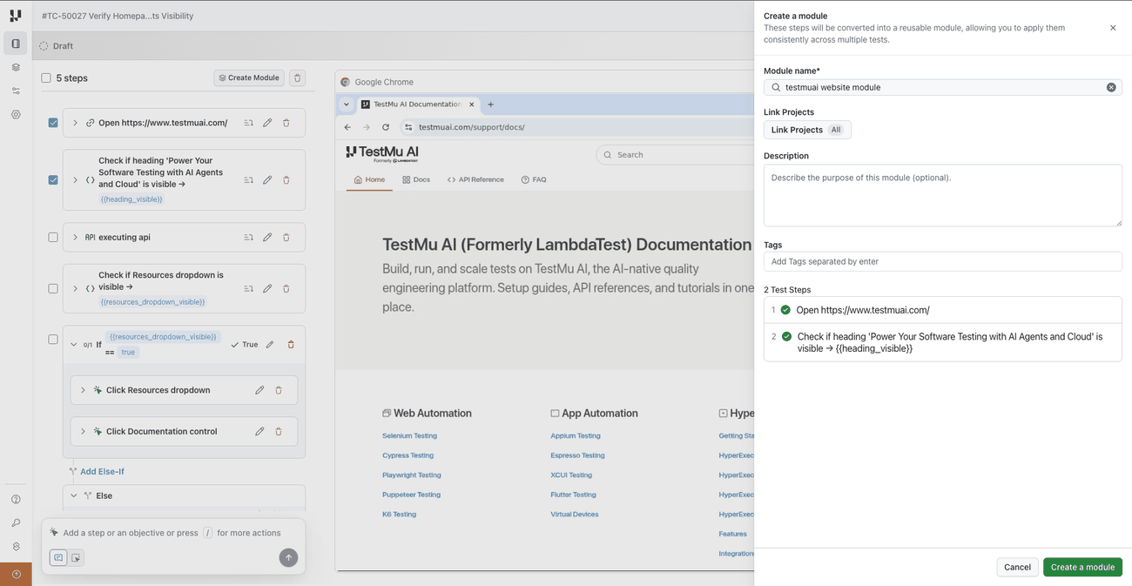Uncheck the heading visibility step checkbox
1132x586 pixels.
click(x=53, y=180)
